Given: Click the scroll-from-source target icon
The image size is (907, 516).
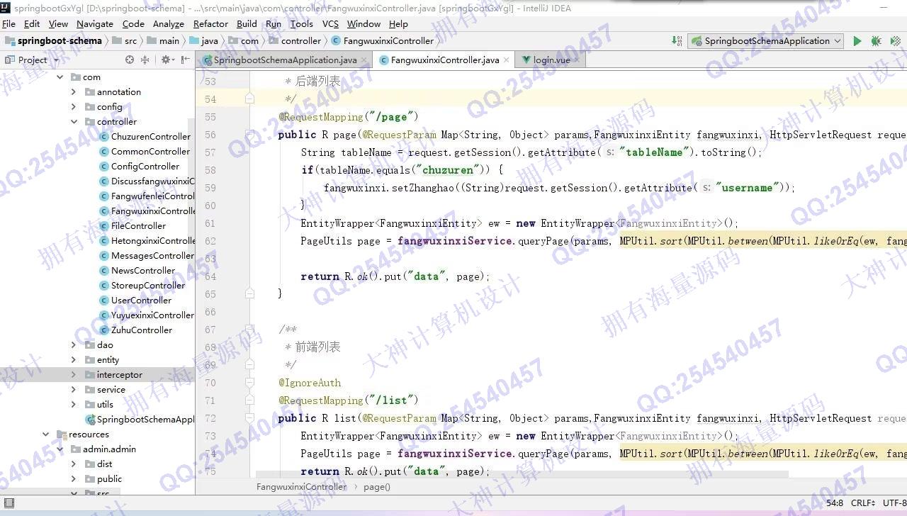Looking at the screenshot, I should (x=130, y=60).
